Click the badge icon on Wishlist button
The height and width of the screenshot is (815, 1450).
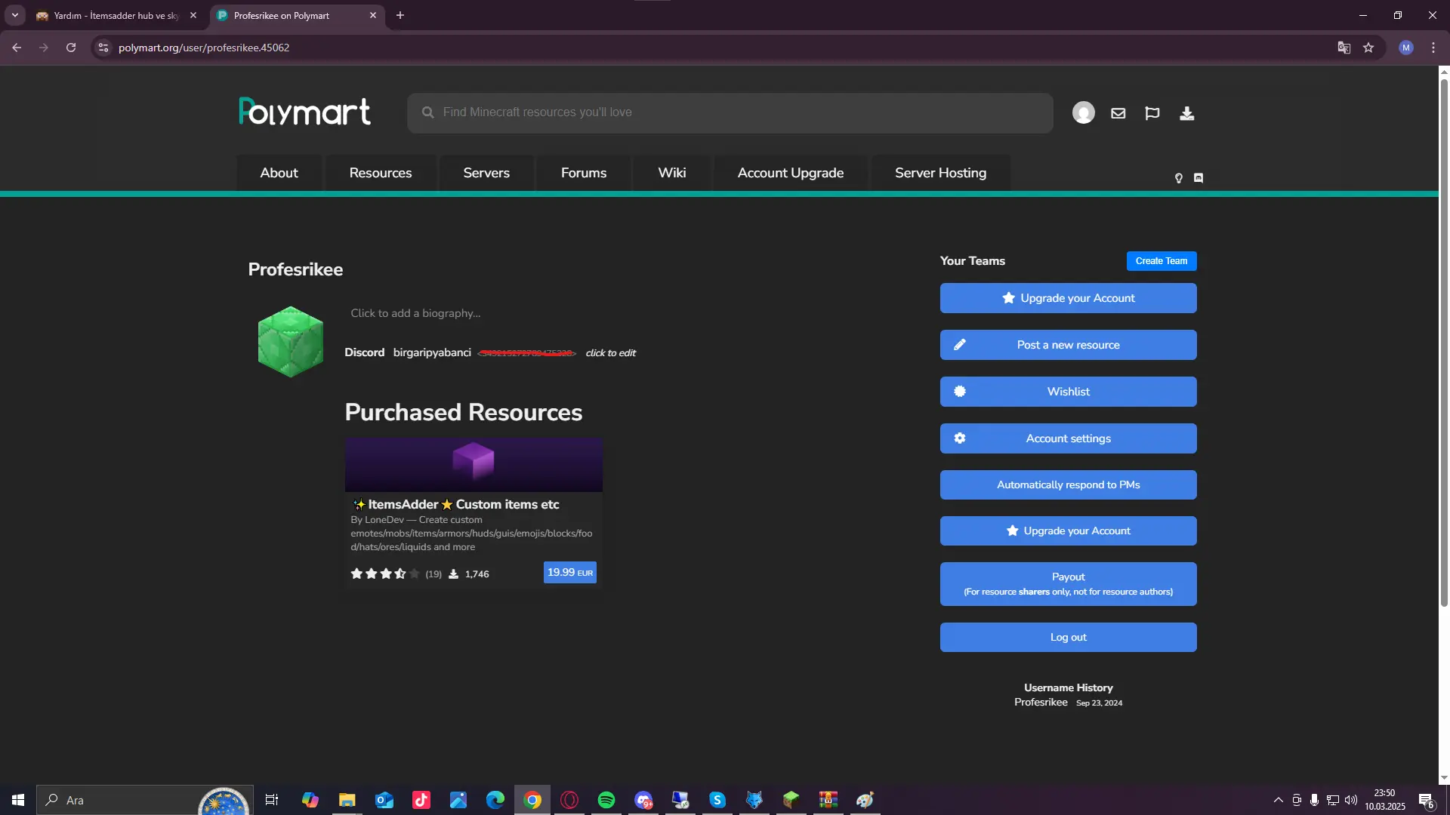(x=960, y=392)
